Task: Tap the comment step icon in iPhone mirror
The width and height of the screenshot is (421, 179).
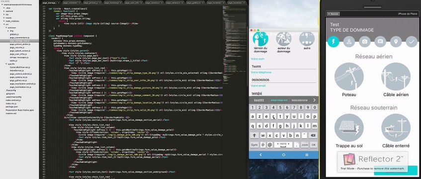Action: (380, 42)
